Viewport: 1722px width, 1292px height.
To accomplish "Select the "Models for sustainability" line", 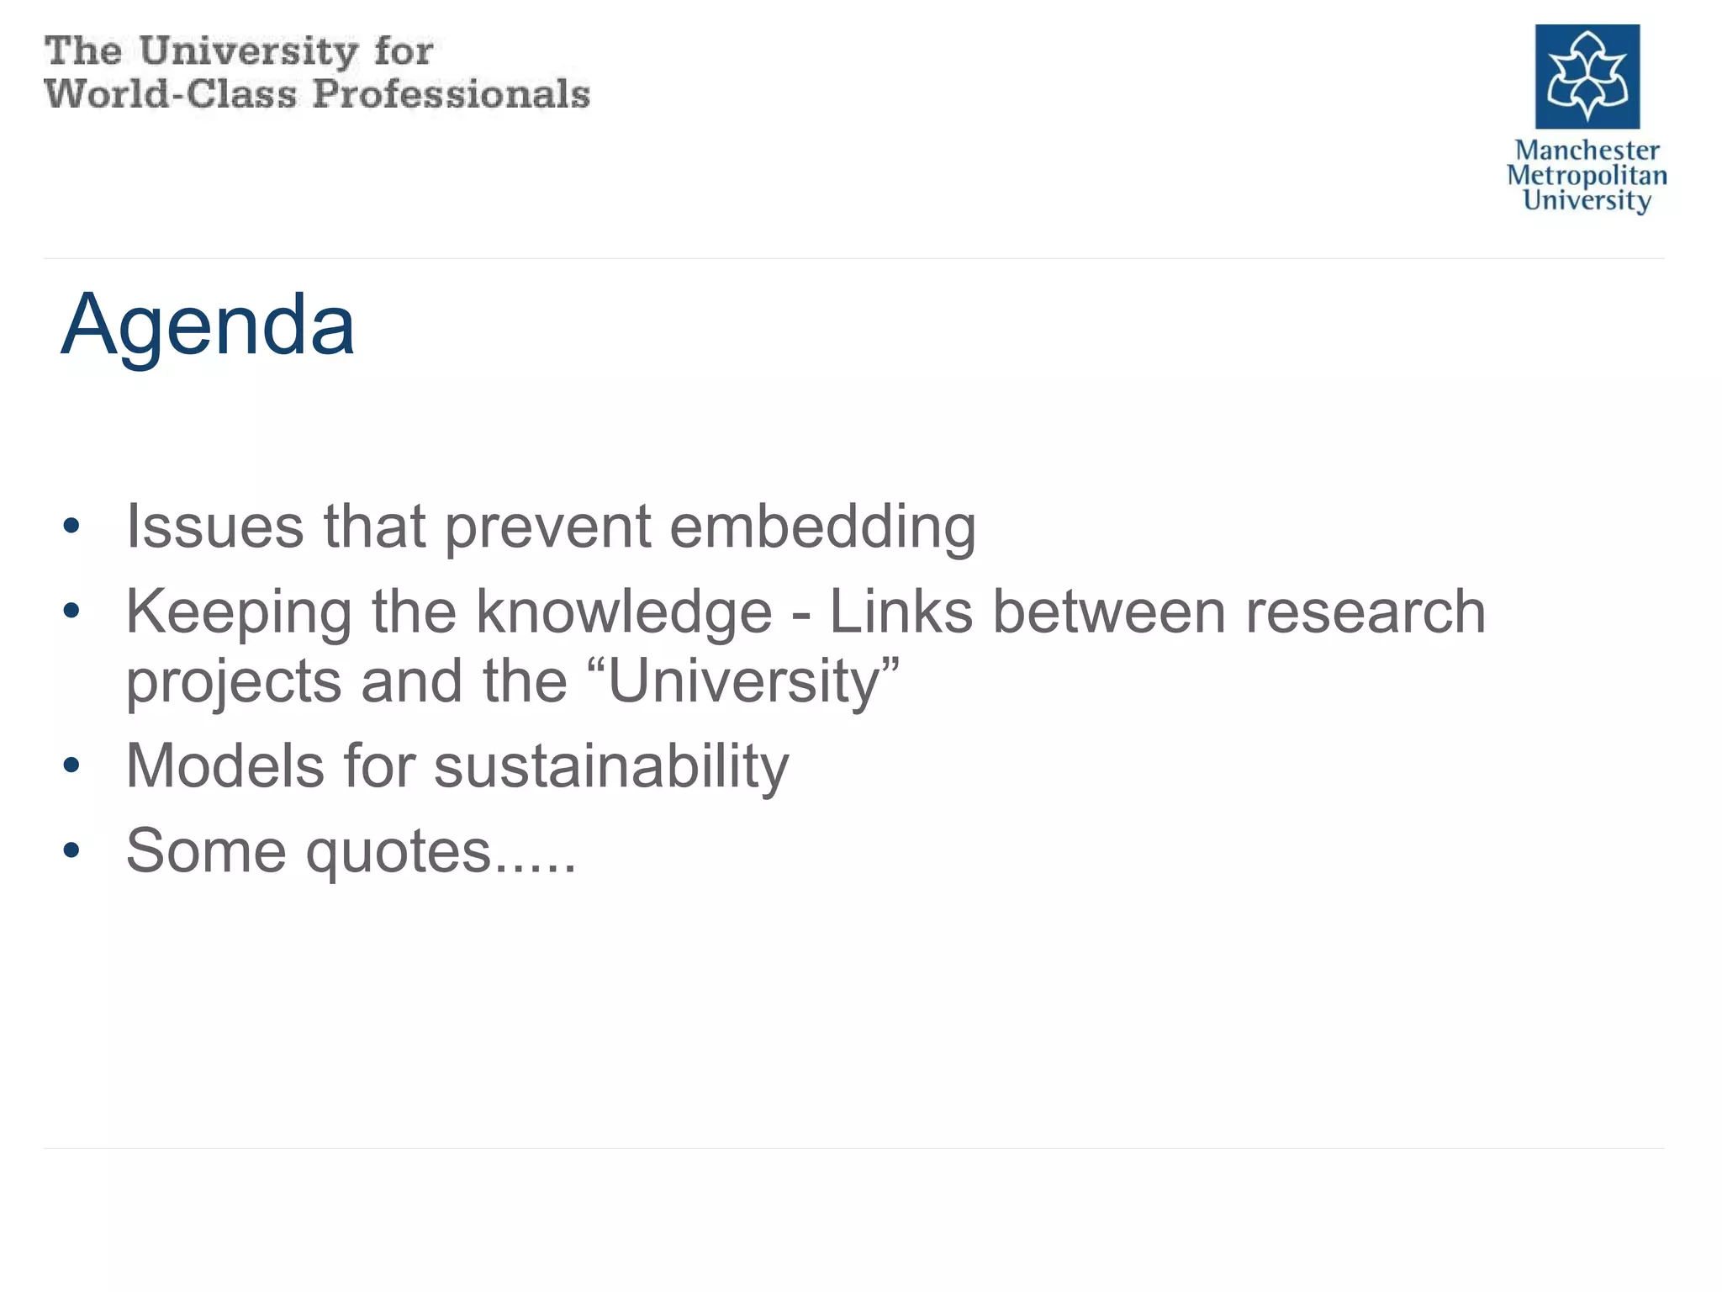I will tap(457, 766).
